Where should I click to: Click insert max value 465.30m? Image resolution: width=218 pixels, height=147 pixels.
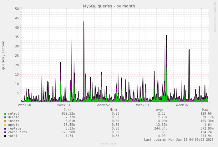[207, 121]
